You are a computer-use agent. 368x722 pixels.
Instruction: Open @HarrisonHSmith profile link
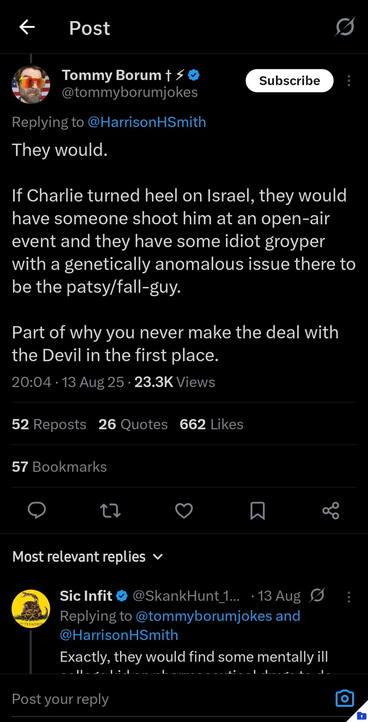(x=147, y=122)
